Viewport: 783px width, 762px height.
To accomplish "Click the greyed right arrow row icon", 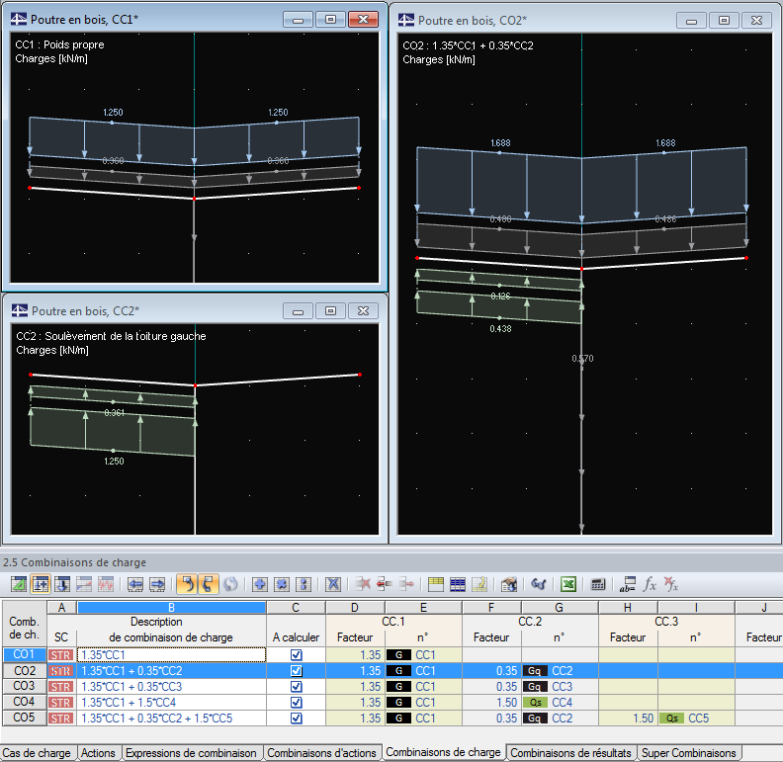I will click(406, 584).
